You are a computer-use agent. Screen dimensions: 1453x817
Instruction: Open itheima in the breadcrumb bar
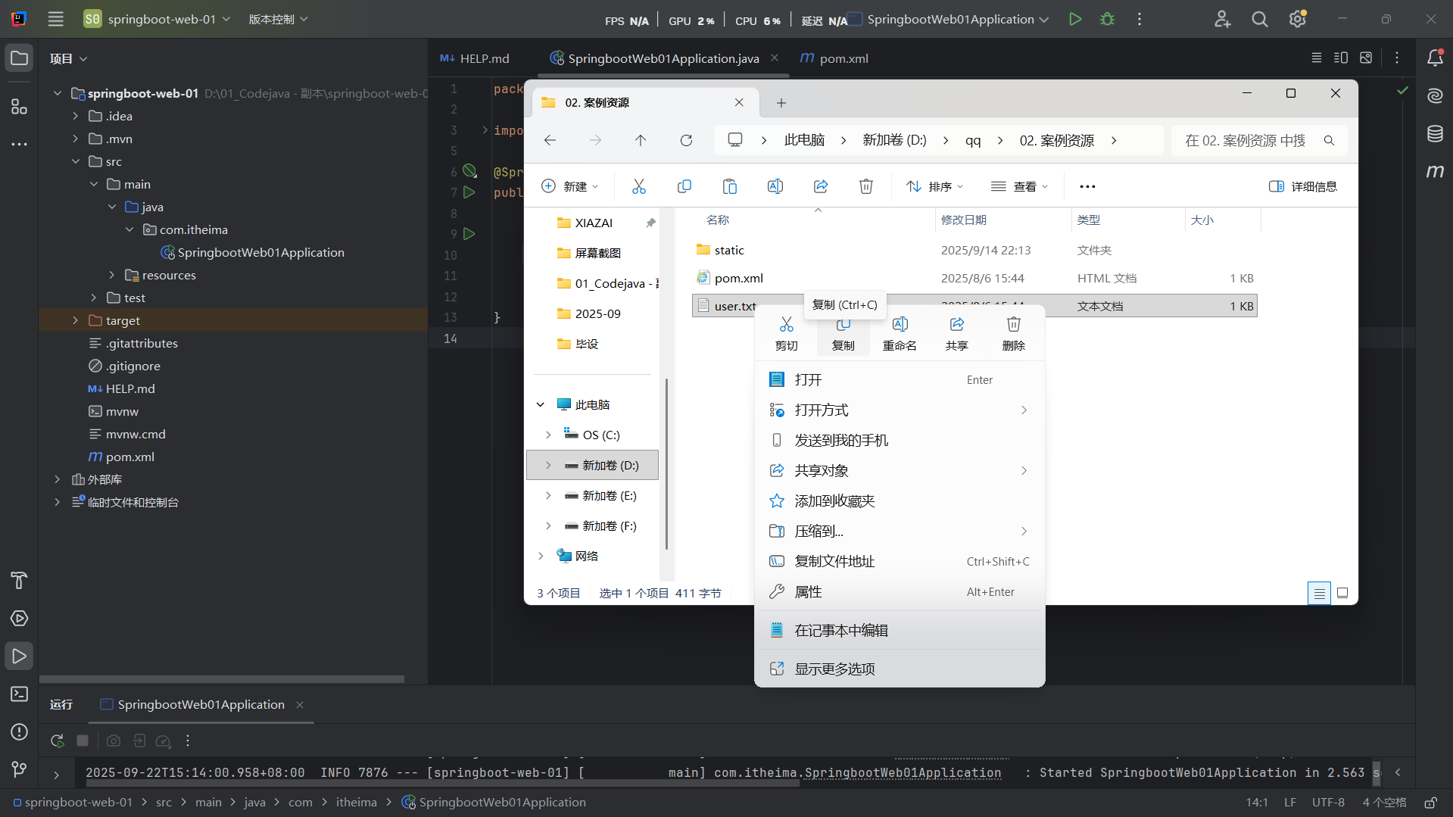point(356,802)
